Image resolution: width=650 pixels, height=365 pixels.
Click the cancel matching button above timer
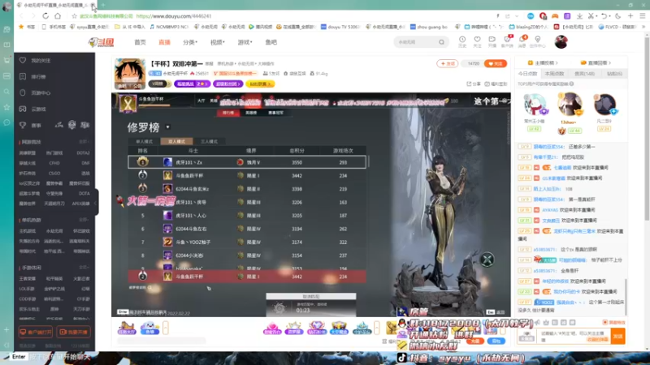(311, 296)
